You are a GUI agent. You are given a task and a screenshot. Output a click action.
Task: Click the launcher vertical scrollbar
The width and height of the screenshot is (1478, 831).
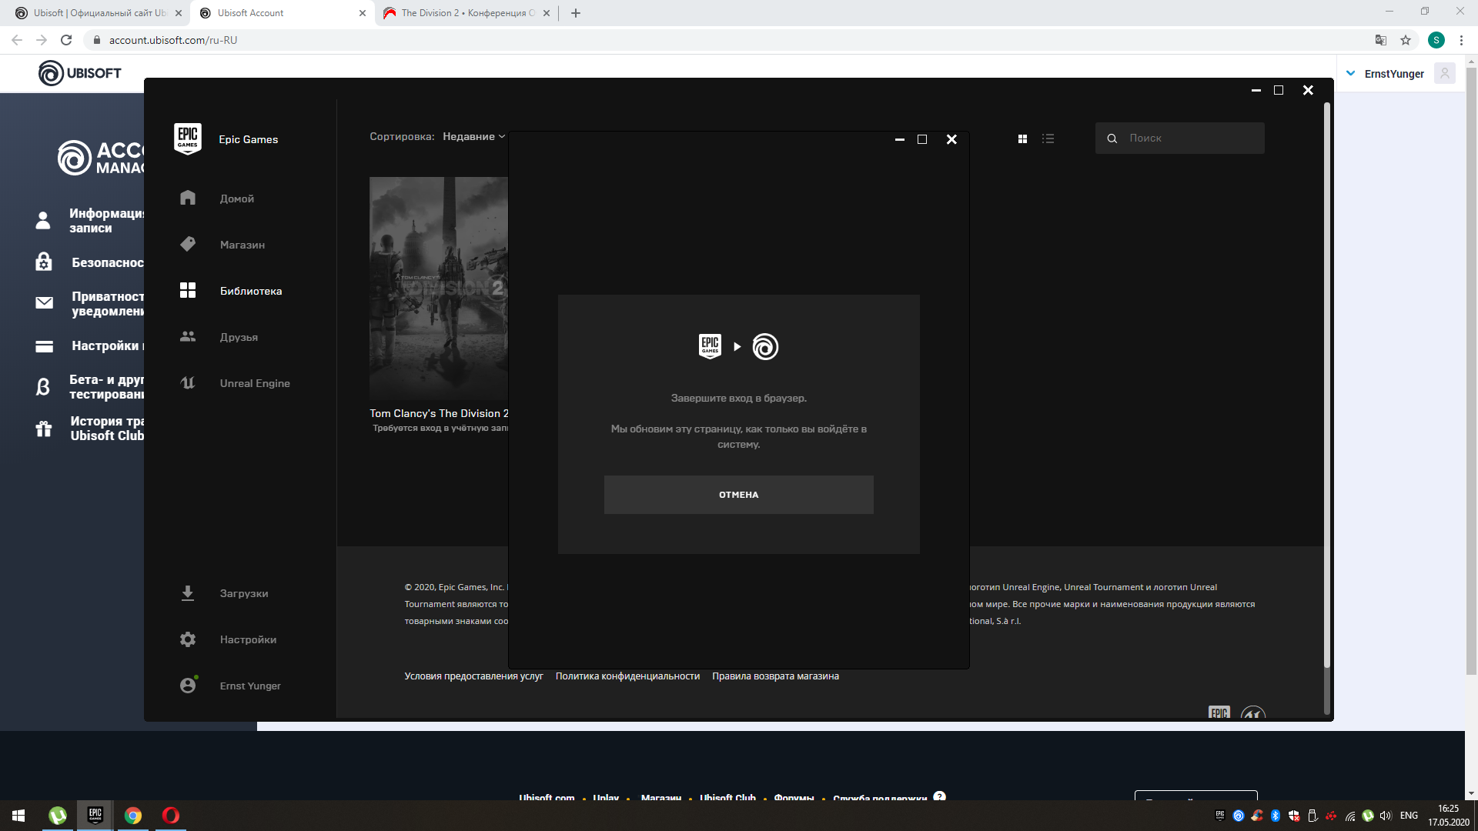(1326, 385)
